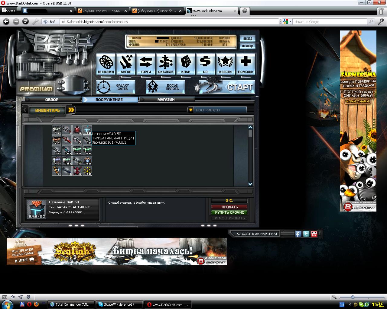Click the Facebook follow icon
The width and height of the screenshot is (387, 309).
point(298,234)
